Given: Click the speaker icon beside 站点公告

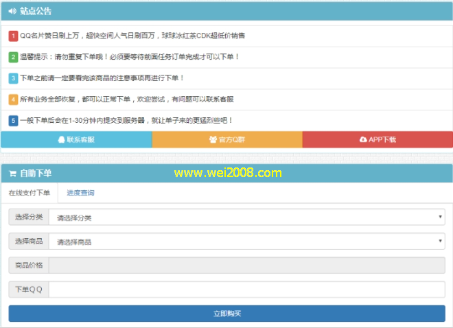Looking at the screenshot, I should [x=12, y=12].
